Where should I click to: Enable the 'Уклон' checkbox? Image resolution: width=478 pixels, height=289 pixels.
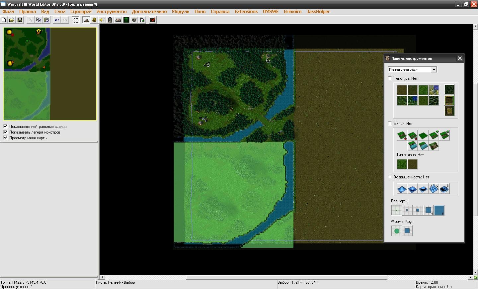click(390, 123)
